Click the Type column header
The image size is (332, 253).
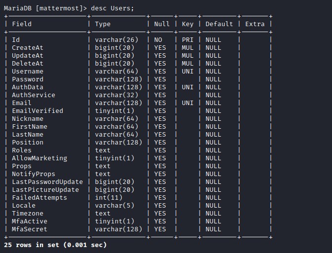tap(103, 24)
